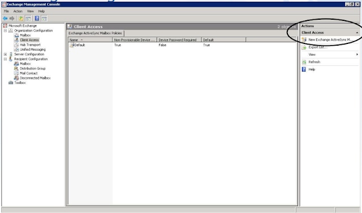
Task: Click the Organization Configuration node icon
Action: click(x=11, y=30)
